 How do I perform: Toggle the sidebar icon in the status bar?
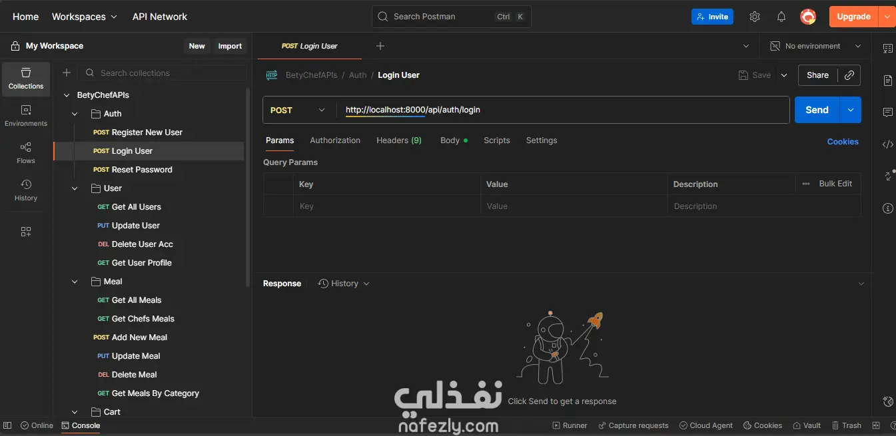click(7, 425)
